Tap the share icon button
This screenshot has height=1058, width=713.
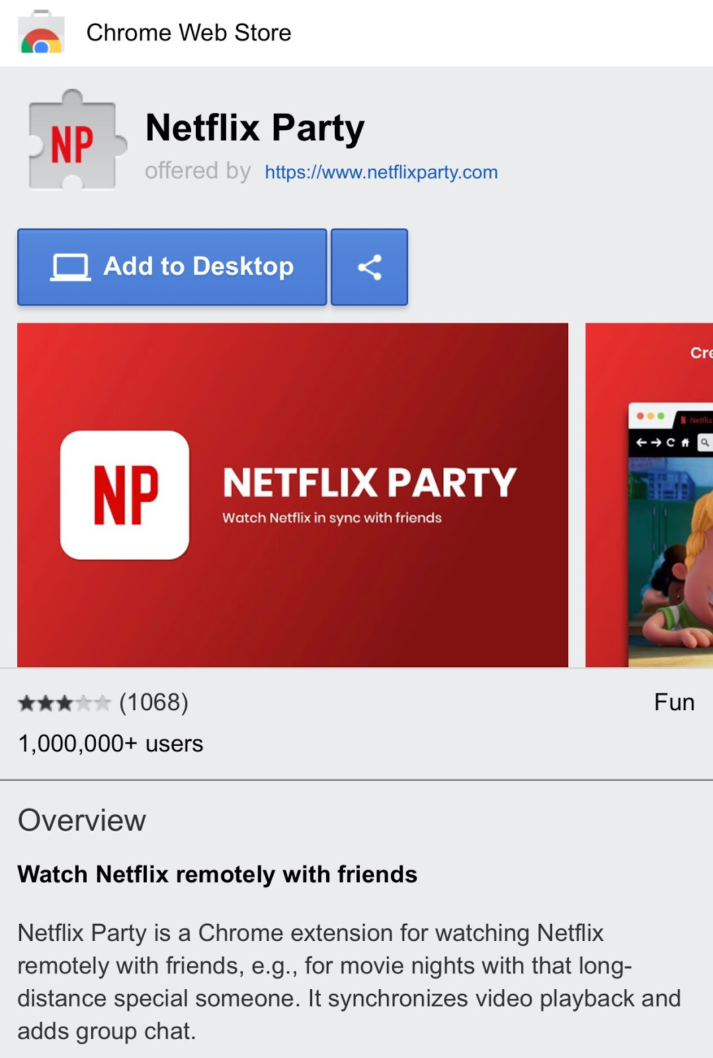pyautogui.click(x=369, y=267)
